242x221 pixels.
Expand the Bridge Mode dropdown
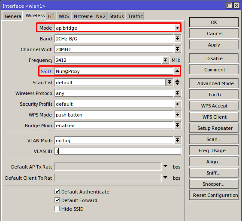[177, 125]
